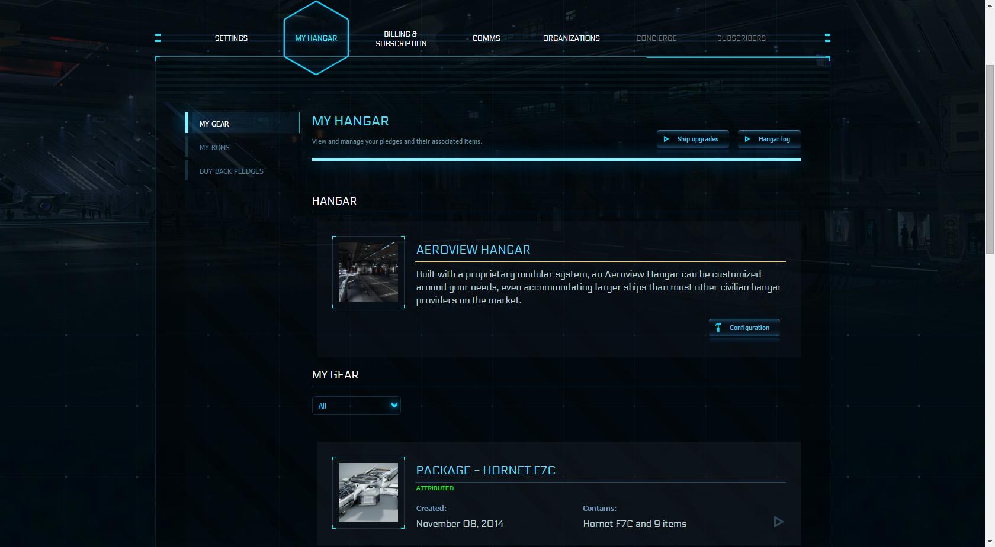Select the My Hangar hexagon tab

(316, 38)
